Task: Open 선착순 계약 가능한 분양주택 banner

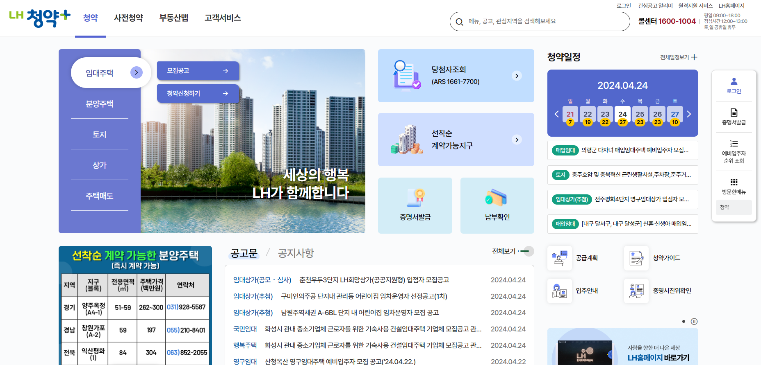Action: click(x=135, y=305)
